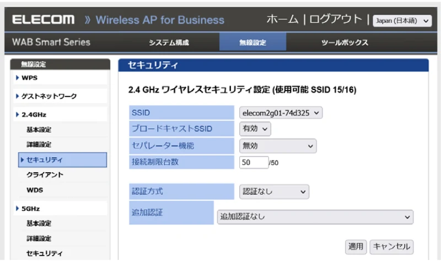Click the 適用 button
441x262 pixels.
tap(356, 247)
